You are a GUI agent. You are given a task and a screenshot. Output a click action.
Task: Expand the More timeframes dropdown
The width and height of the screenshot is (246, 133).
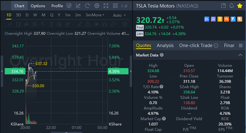tap(97, 15)
